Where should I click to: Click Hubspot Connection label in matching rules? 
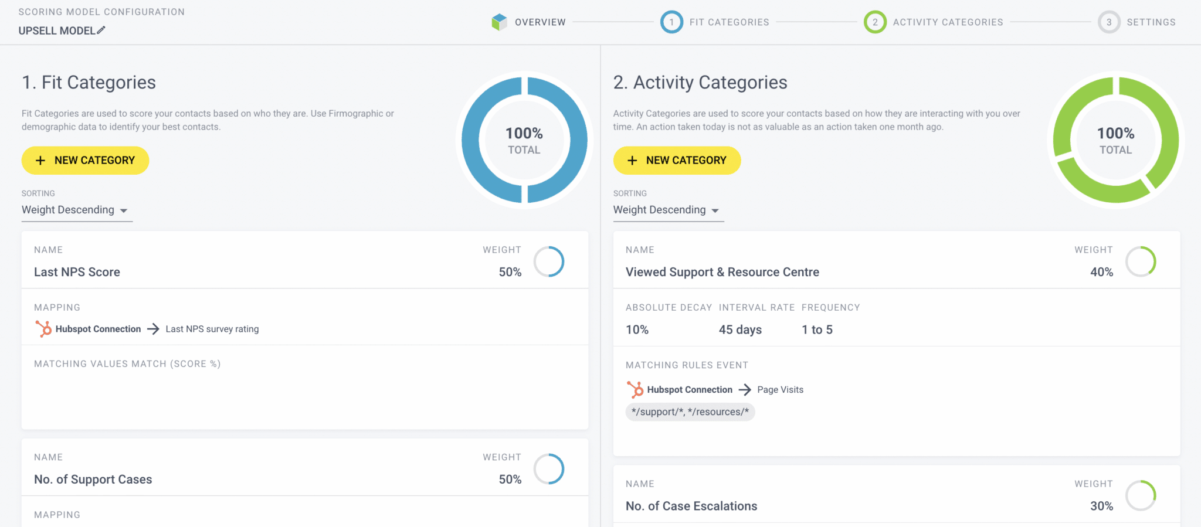[x=690, y=389]
